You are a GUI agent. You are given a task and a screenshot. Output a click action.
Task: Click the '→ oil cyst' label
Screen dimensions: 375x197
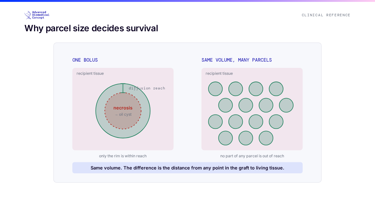pos(123,114)
